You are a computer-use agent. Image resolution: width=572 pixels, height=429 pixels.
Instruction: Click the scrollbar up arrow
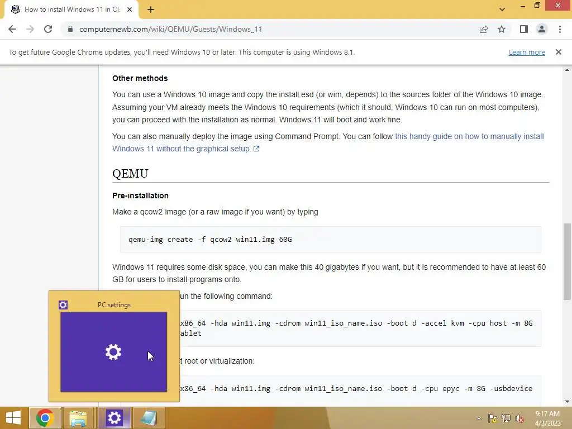pyautogui.click(x=567, y=70)
